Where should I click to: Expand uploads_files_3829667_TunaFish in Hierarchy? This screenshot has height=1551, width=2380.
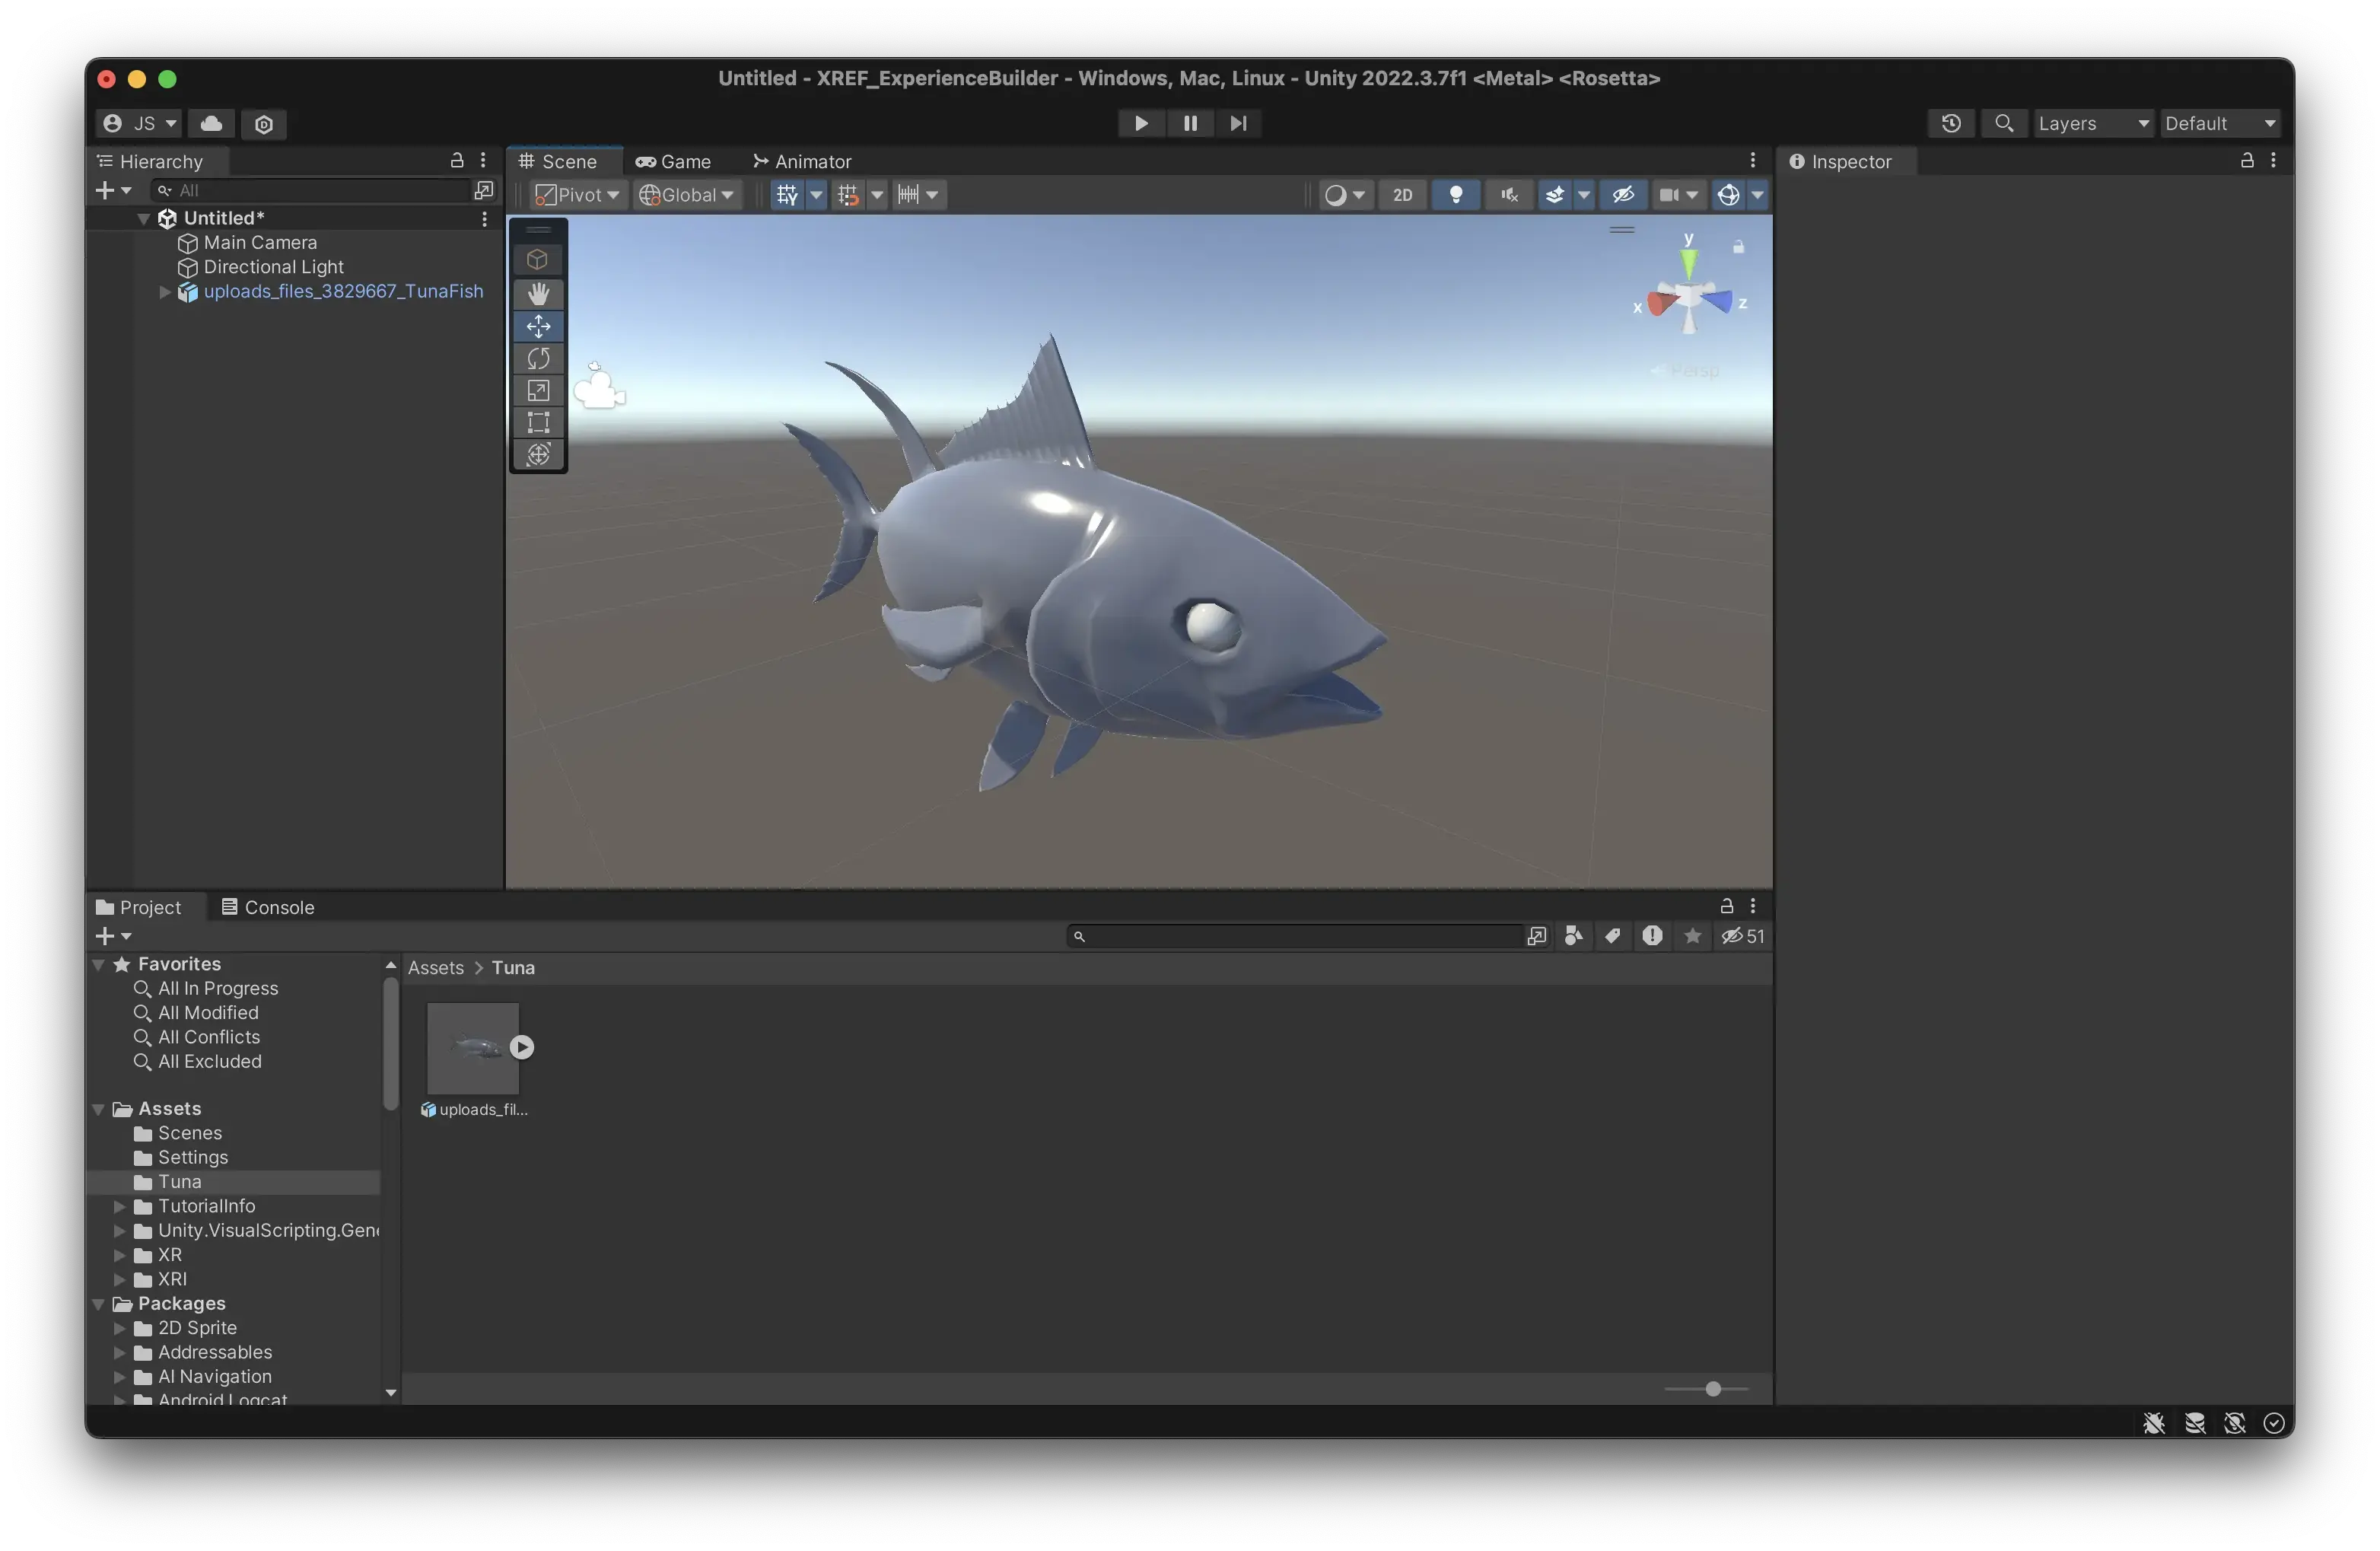(x=165, y=292)
